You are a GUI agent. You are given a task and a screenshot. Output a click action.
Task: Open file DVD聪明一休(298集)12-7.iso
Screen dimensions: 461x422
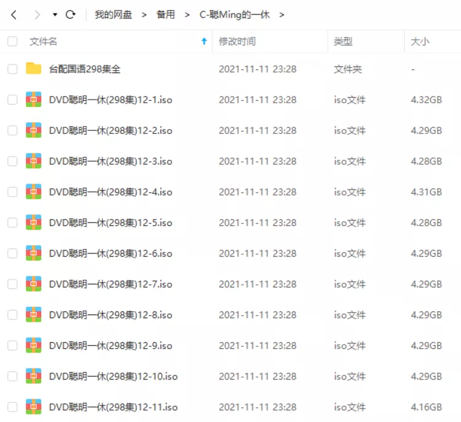pos(111,284)
